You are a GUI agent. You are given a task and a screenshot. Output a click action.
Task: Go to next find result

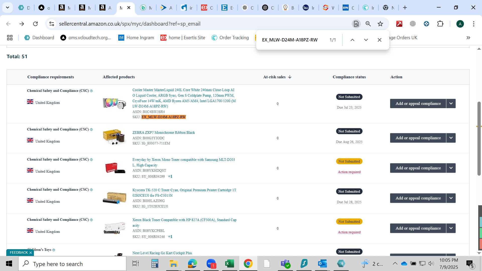click(x=366, y=40)
